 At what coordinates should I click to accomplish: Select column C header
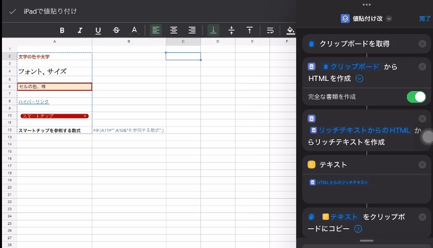point(183,41)
